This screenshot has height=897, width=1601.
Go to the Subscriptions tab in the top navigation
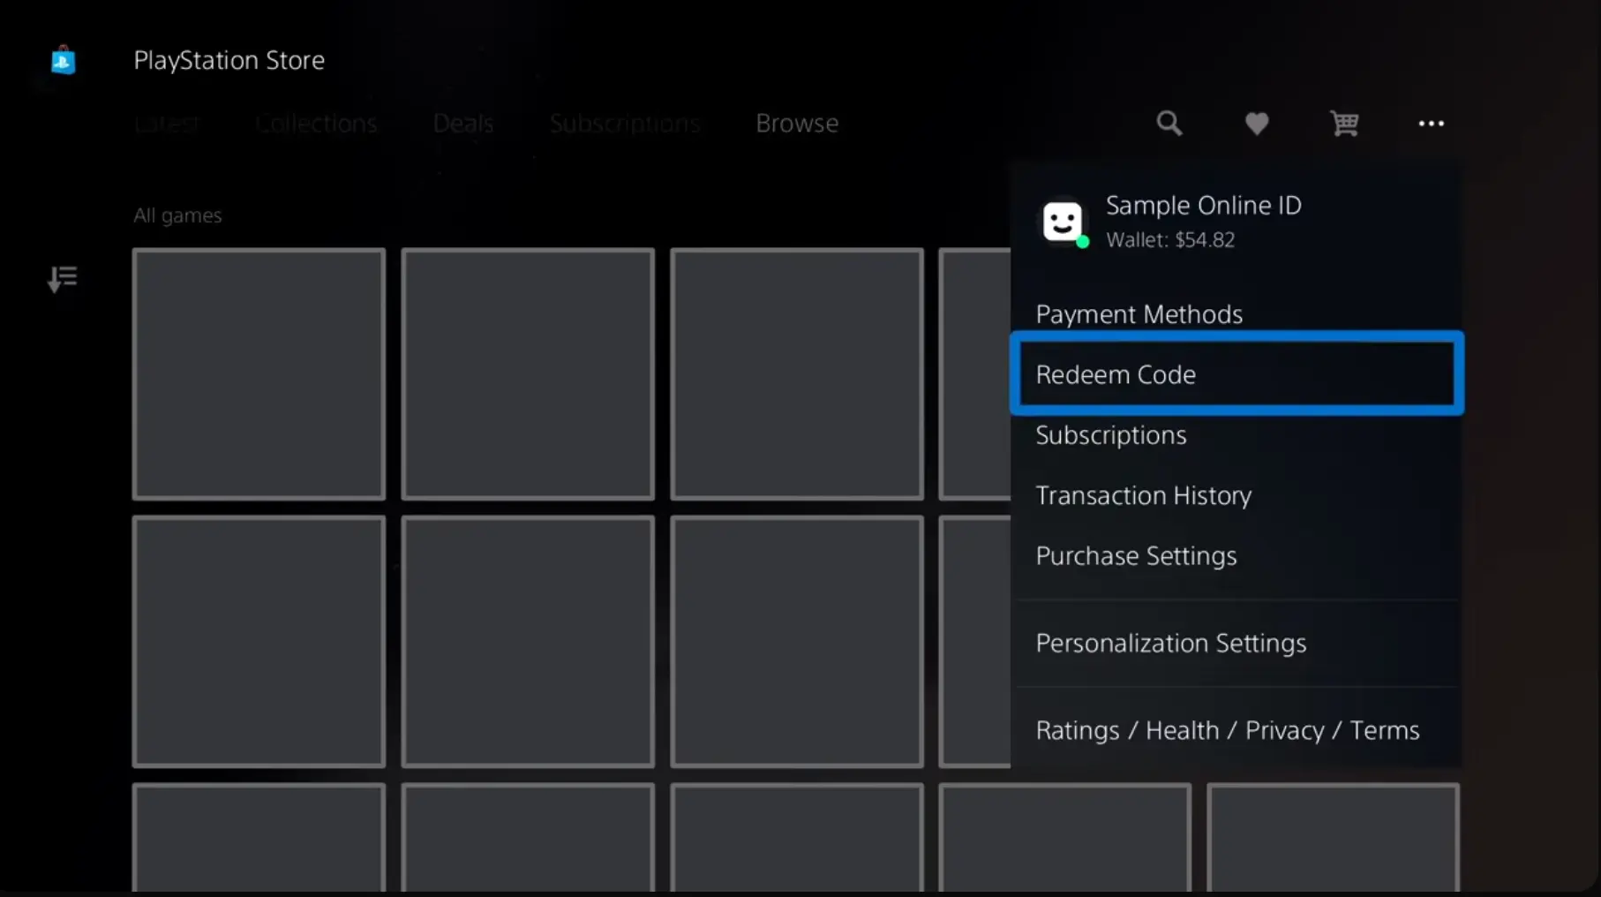(625, 124)
